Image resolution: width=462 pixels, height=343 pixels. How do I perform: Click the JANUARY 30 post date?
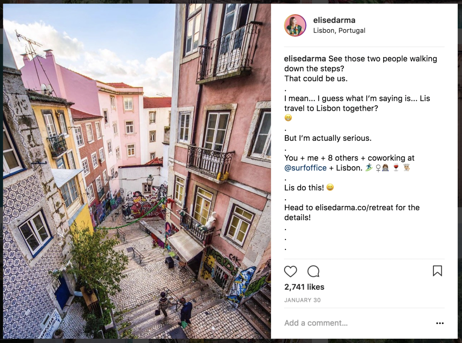(302, 300)
